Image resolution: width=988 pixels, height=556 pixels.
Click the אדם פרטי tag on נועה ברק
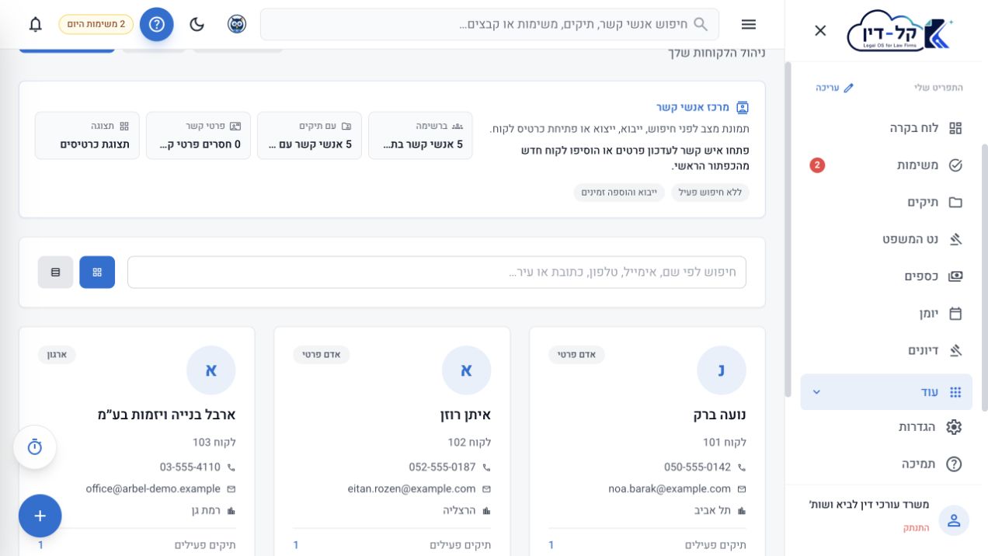point(576,355)
